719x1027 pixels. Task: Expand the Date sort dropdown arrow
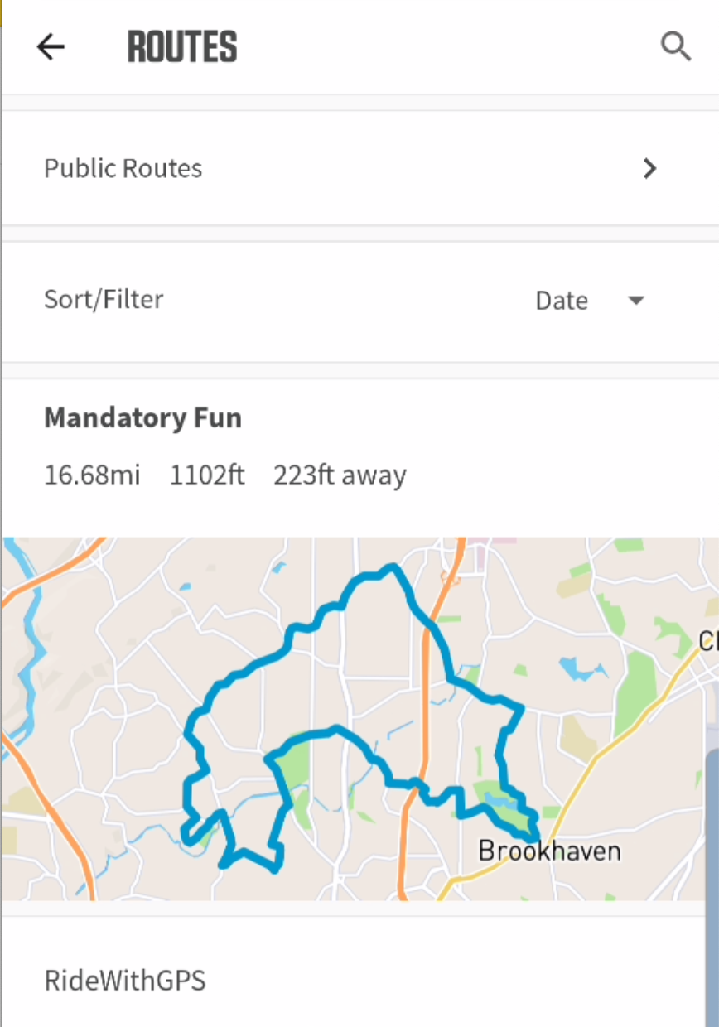point(636,300)
